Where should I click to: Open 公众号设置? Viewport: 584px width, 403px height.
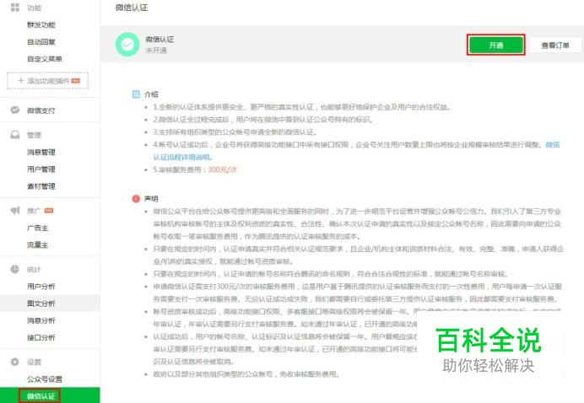(45, 379)
